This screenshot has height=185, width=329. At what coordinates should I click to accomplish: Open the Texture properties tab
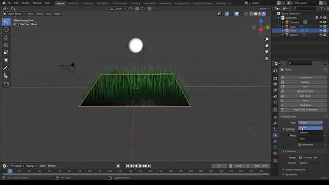pyautogui.click(x=276, y=161)
